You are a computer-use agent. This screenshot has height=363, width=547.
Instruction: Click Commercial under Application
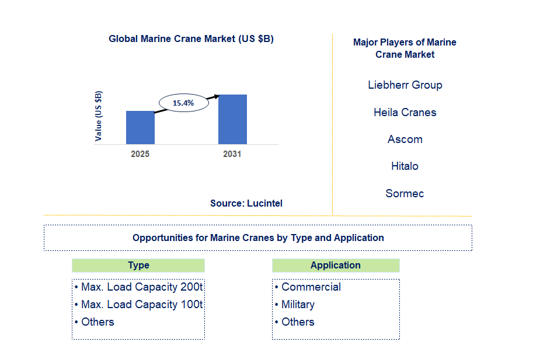coord(308,287)
